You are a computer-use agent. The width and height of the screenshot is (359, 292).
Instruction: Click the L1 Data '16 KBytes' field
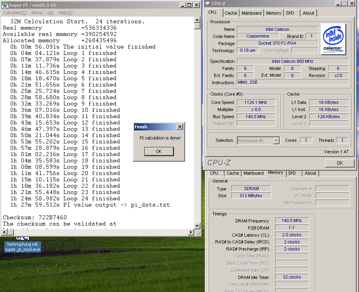pyautogui.click(x=329, y=102)
